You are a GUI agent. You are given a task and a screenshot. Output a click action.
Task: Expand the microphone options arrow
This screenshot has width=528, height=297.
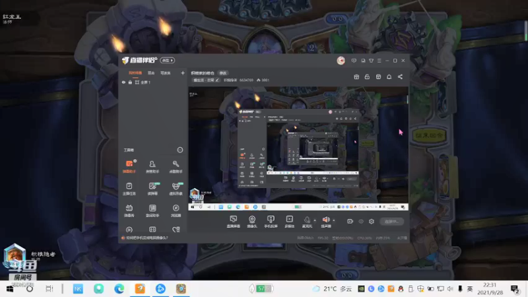(x=315, y=220)
